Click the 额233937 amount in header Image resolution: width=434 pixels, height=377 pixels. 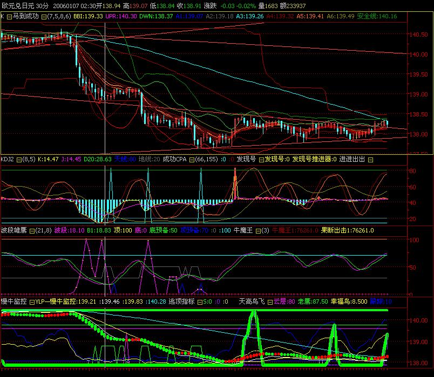point(293,6)
